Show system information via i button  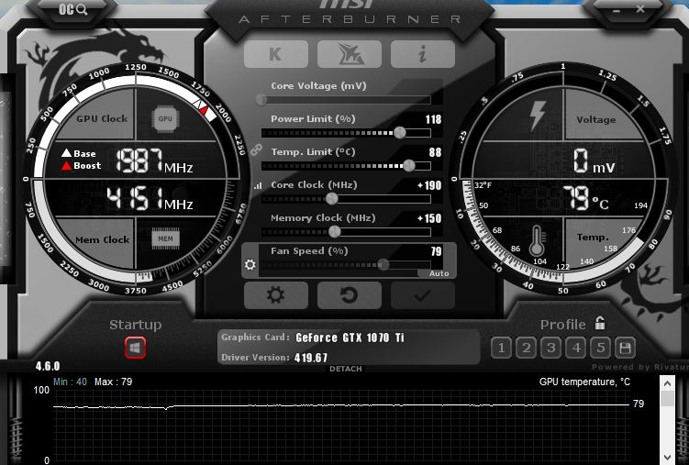[422, 54]
